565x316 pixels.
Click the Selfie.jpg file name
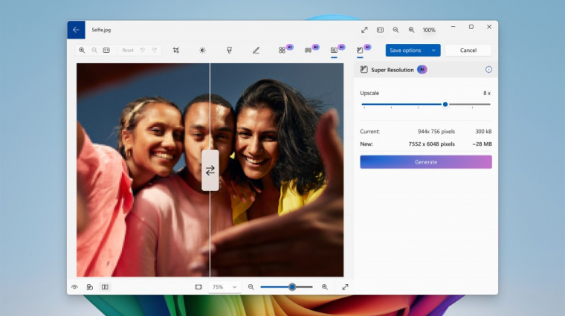click(101, 30)
